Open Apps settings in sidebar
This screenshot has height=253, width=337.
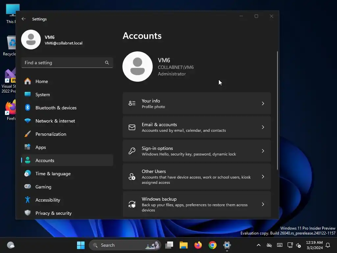click(67, 147)
